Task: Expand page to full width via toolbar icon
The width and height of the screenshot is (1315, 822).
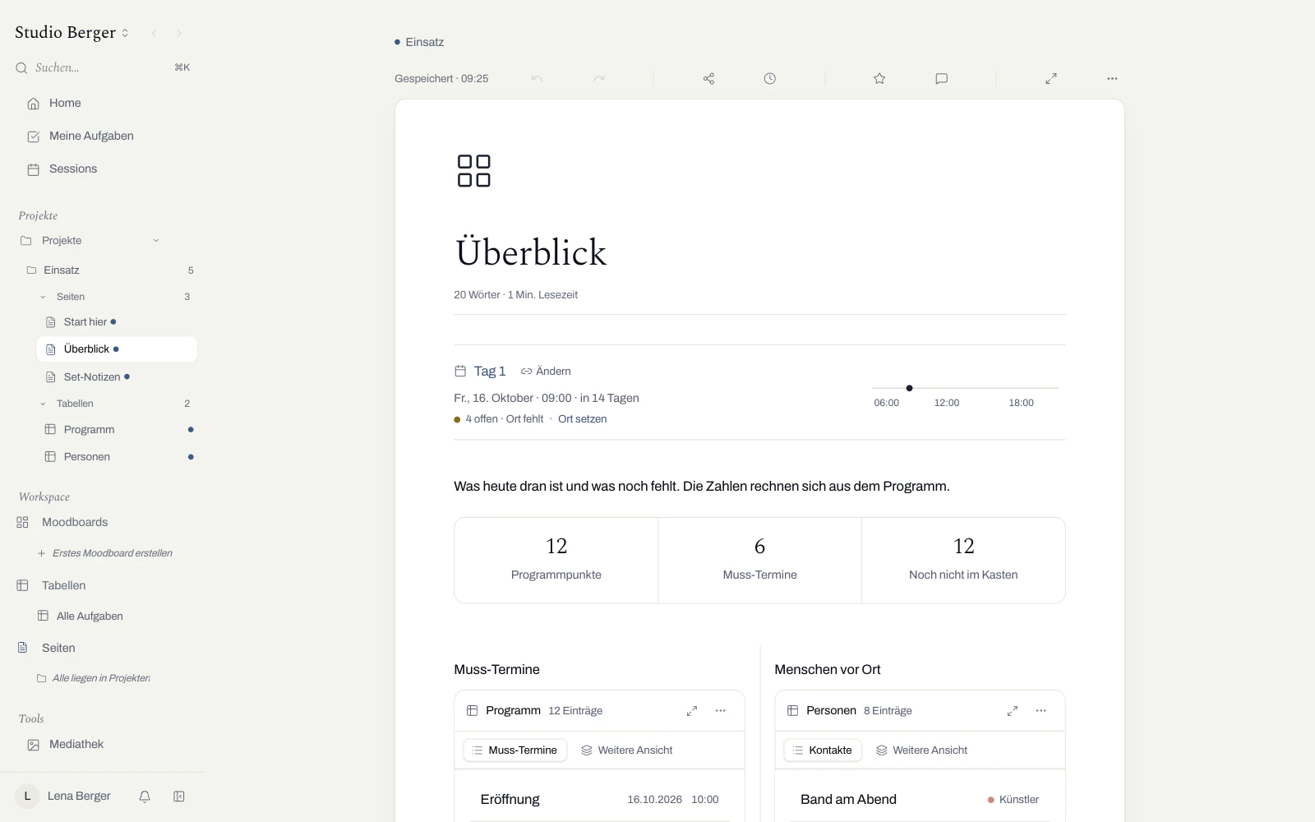Action: (1051, 79)
